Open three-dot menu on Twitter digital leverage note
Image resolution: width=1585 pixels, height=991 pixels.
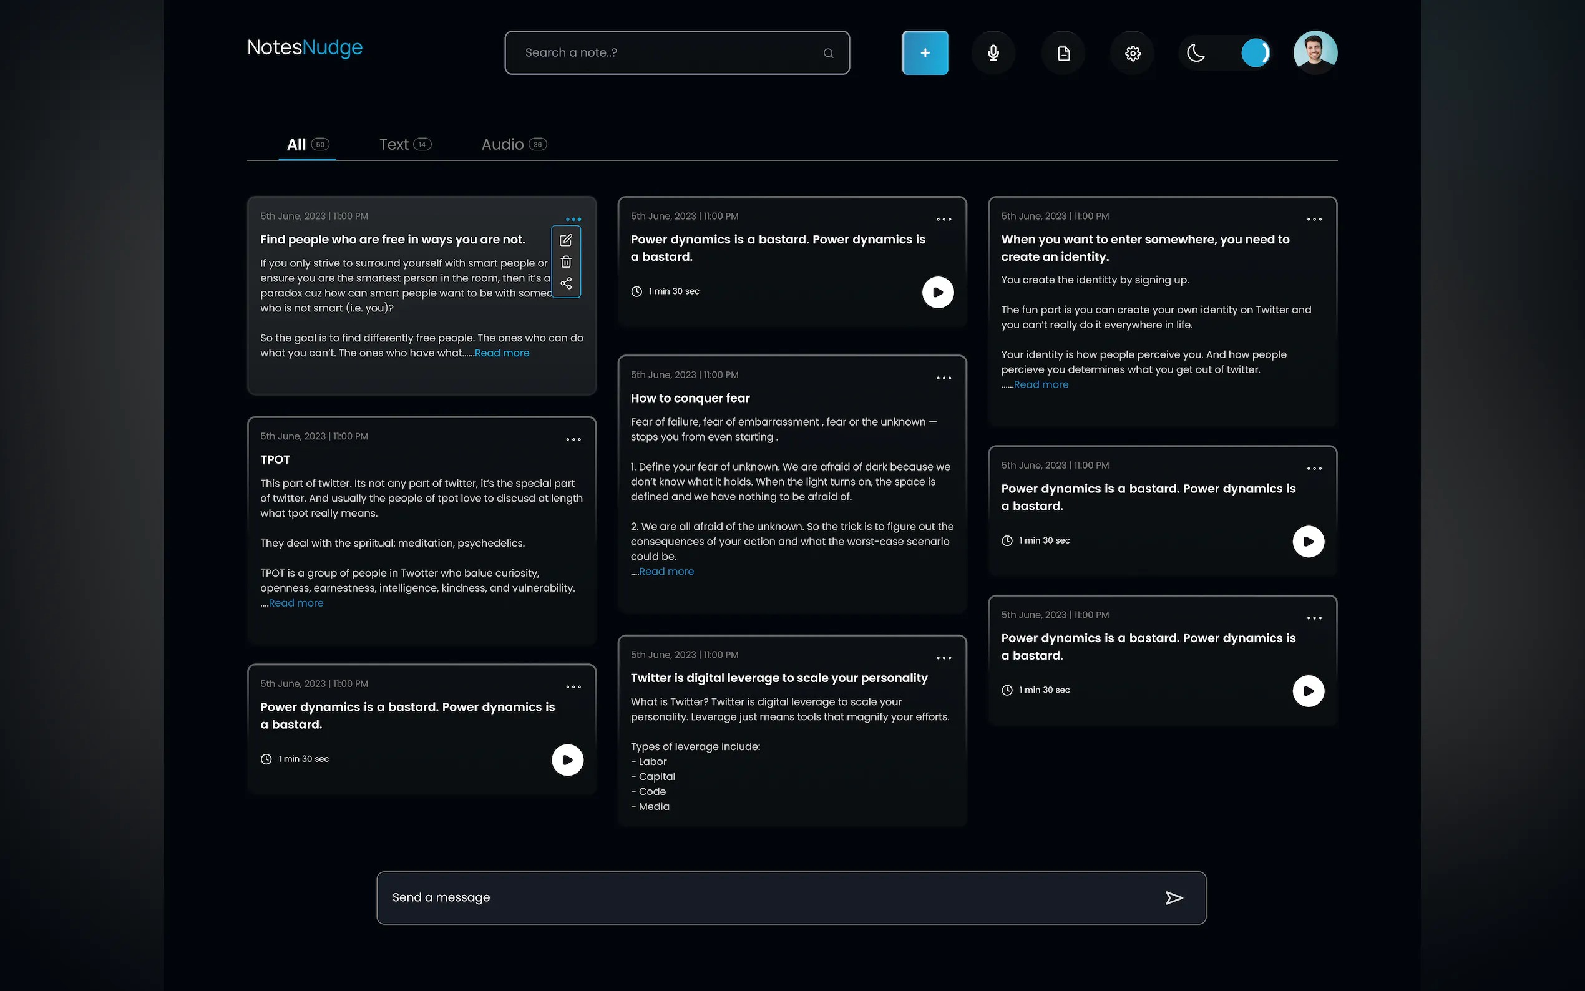[x=944, y=658]
